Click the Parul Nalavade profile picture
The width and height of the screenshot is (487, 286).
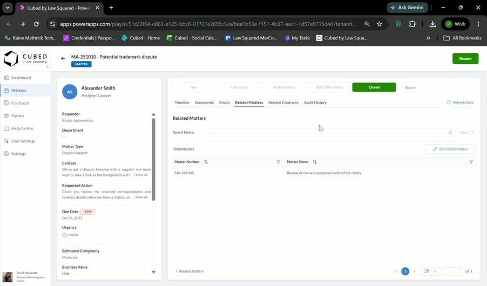click(x=8, y=277)
